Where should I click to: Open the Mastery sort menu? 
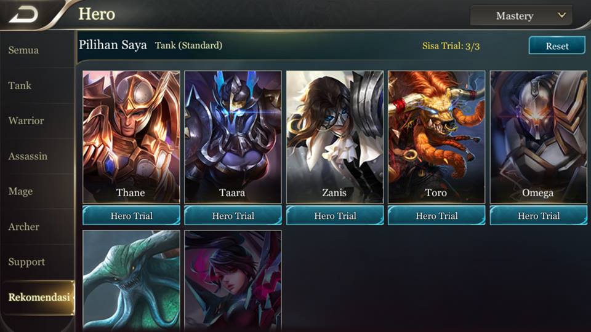pos(521,16)
